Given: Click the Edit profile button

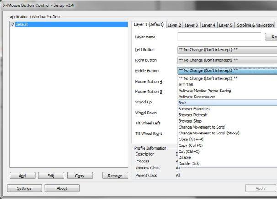Looking at the screenshot, I should click(x=51, y=176).
